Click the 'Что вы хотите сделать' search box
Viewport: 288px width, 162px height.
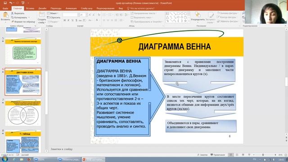point(141,9)
